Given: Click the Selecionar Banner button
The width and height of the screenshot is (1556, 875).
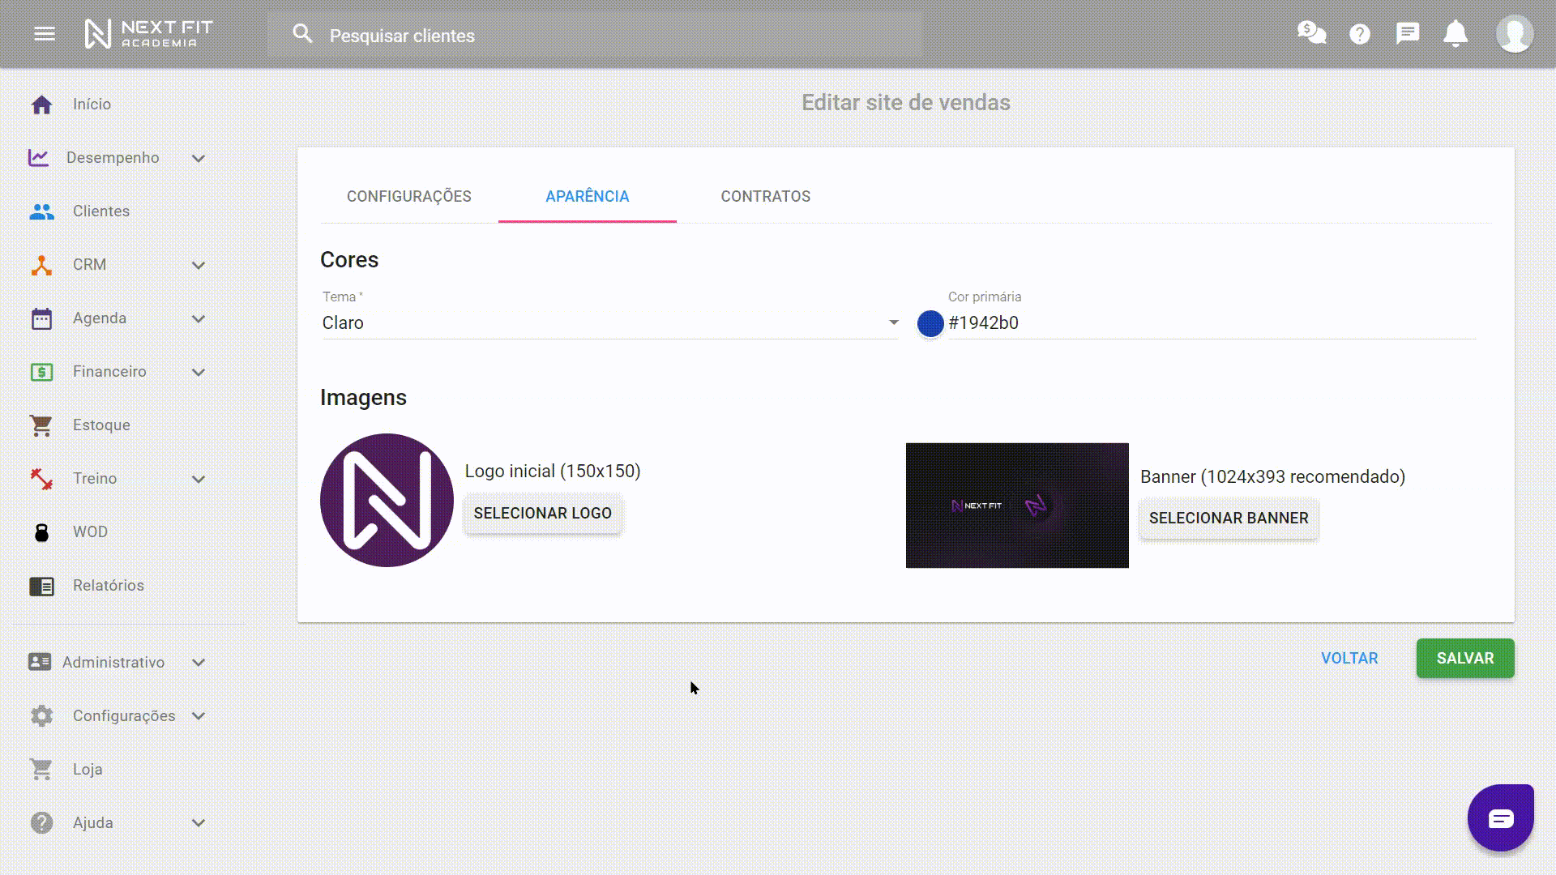Looking at the screenshot, I should 1228,519.
